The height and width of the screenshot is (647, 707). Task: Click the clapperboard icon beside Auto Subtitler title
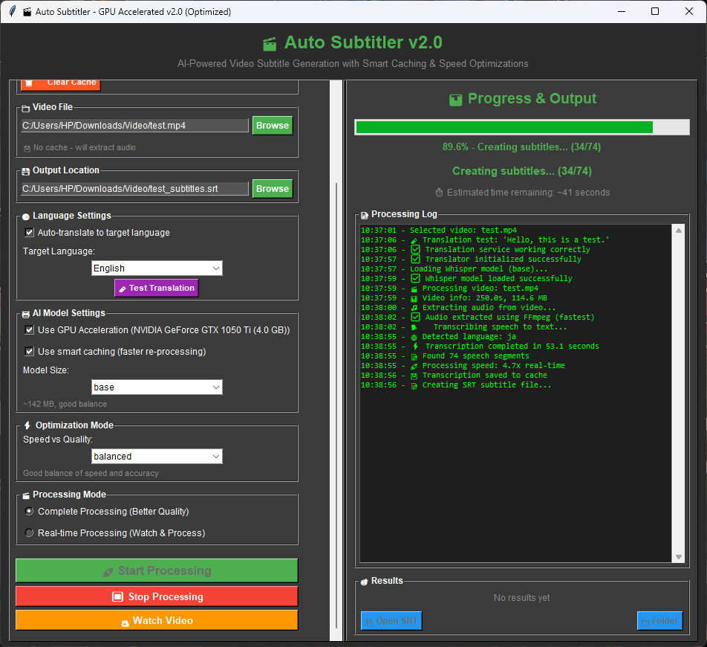tap(269, 44)
